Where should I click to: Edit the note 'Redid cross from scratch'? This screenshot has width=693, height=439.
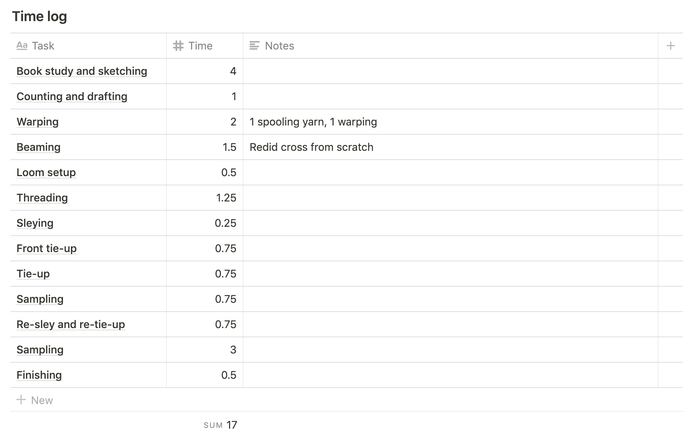coord(311,147)
